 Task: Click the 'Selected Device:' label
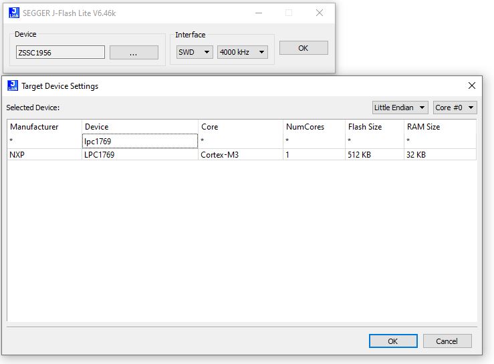click(33, 108)
